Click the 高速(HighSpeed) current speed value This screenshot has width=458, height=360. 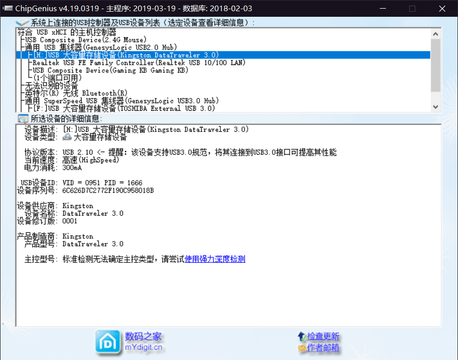[90, 160]
